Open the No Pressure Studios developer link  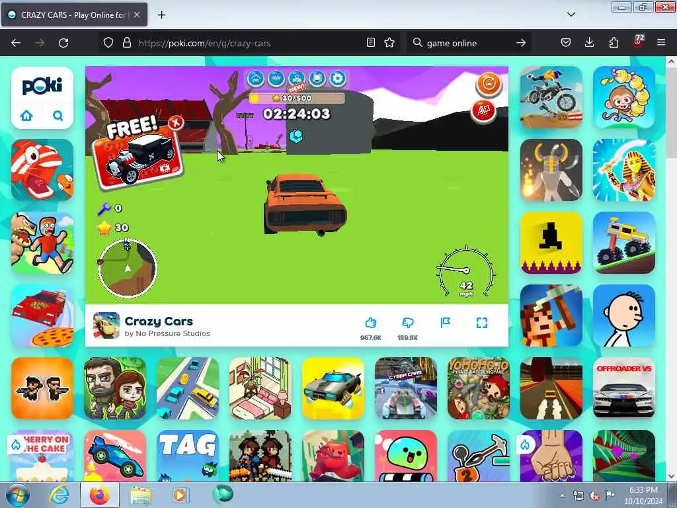click(x=173, y=333)
